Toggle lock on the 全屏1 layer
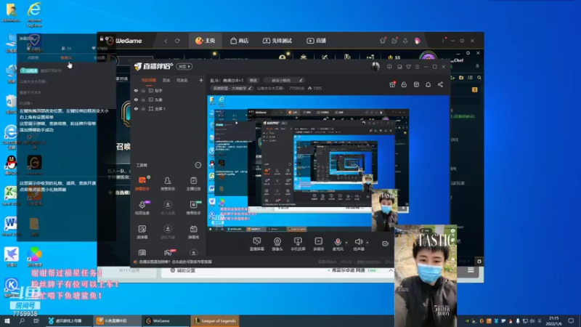Viewport: 581px width, 327px height. point(143,108)
